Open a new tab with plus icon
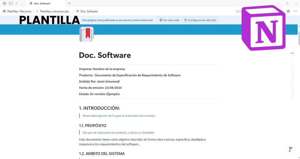Screen dimensions: 300x159 [x=69, y=4]
